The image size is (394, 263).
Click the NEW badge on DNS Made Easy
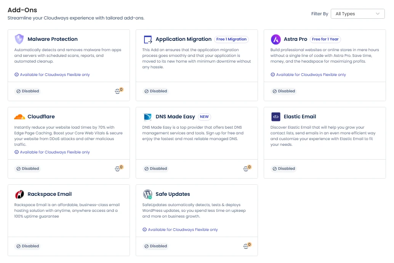pos(205,116)
